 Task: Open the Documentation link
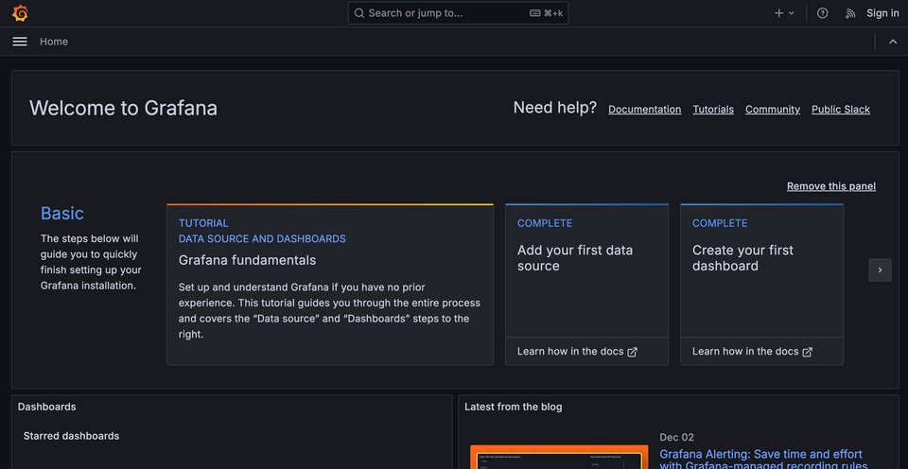[x=644, y=110]
